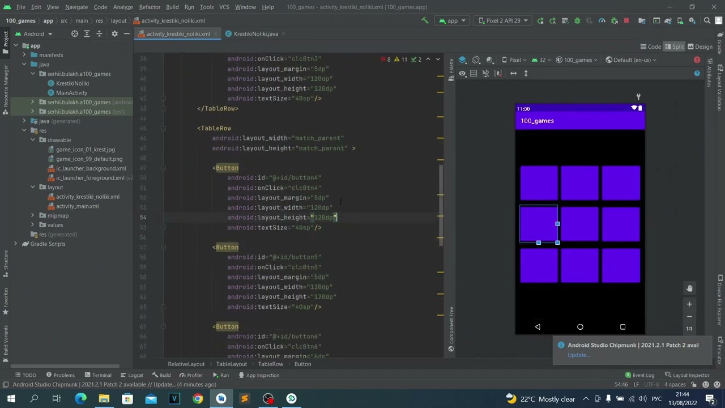725x408 pixels.
Task: Switch editor to Design view mode
Action: [x=700, y=47]
